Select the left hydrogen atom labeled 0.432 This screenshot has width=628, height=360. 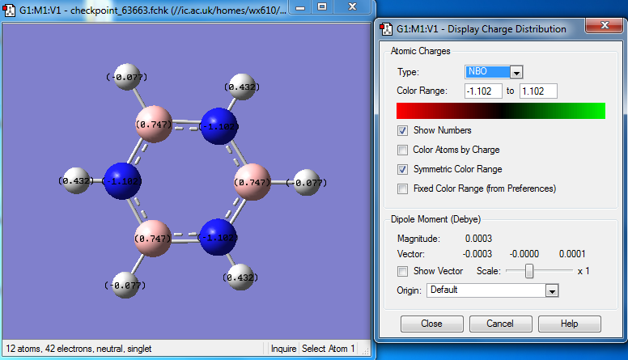[76, 180]
